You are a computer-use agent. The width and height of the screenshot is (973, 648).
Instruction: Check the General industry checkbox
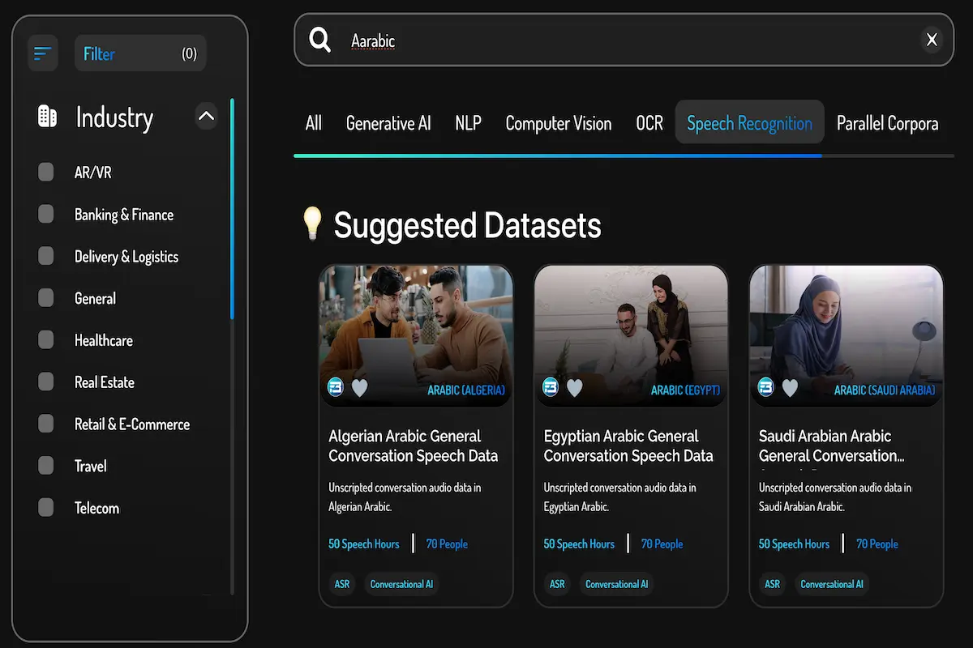(46, 298)
